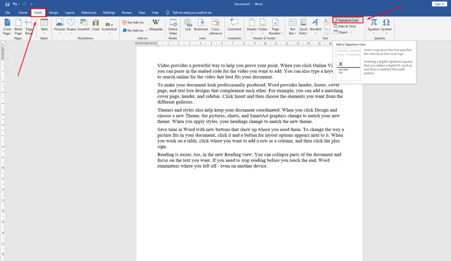Expand the Shapes gallery dropdown

(x=71, y=33)
